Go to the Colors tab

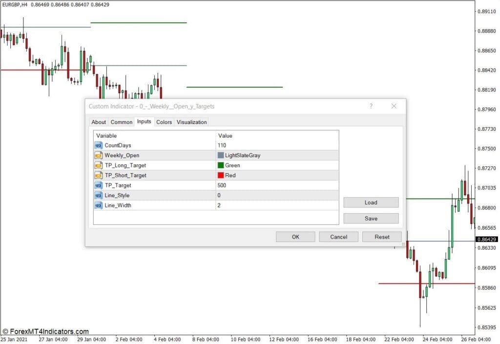[164, 122]
